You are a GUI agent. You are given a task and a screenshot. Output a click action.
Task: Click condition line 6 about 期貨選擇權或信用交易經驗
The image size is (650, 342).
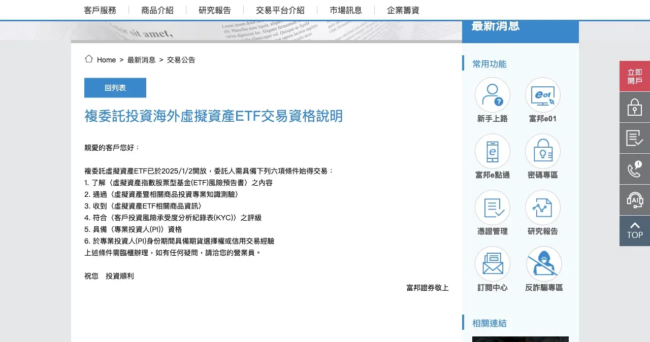[x=179, y=241]
